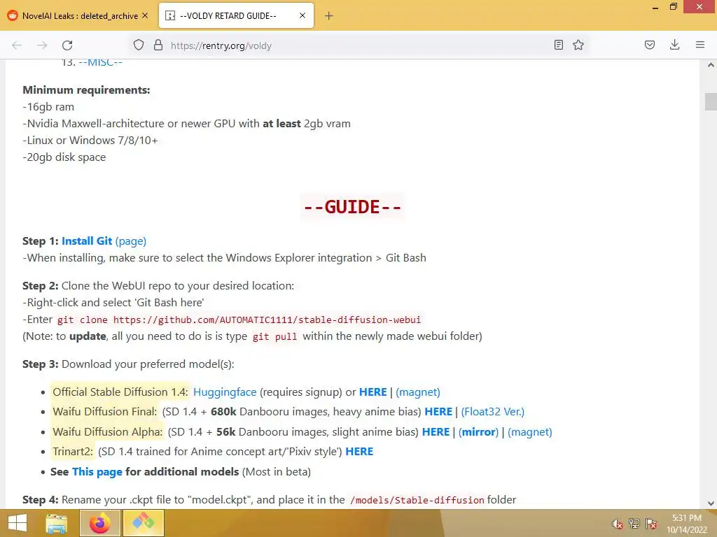
Task: Click '-20gb disk space' line
Action: pyautogui.click(x=64, y=157)
